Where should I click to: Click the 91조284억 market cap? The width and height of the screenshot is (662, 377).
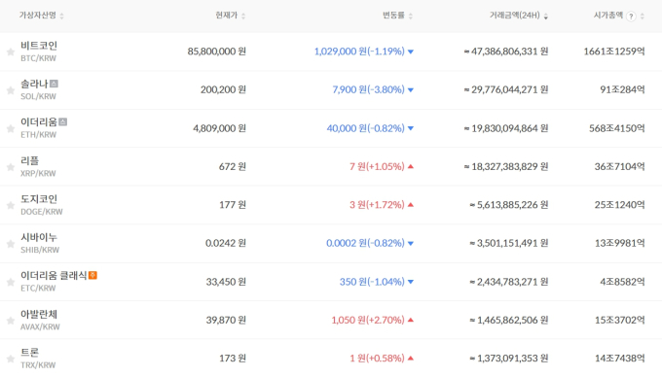622,89
